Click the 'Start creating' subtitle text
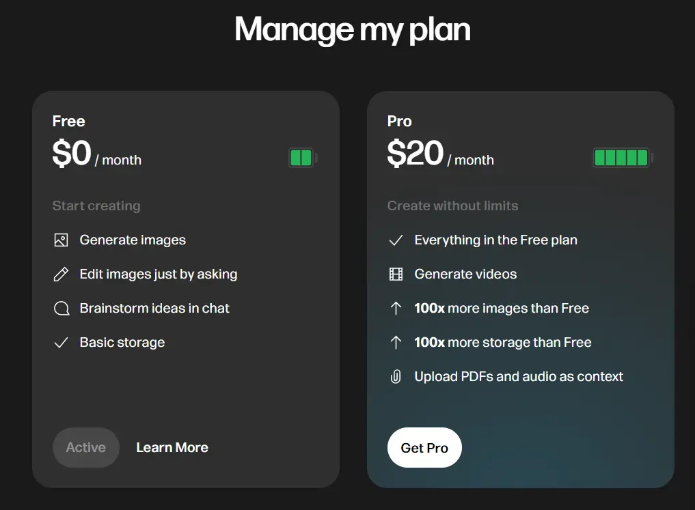Screen dimensions: 695x510 pos(96,206)
